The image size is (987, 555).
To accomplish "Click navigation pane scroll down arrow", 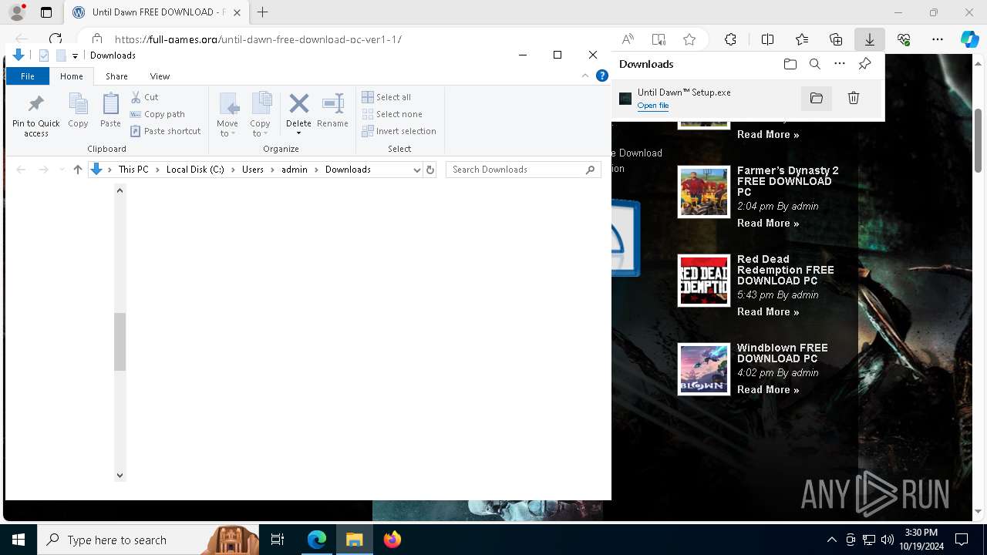I will 120,476.
